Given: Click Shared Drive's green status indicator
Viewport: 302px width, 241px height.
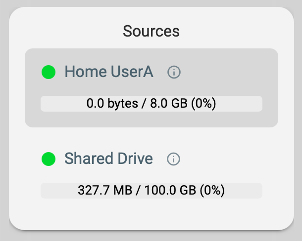Looking at the screenshot, I should point(49,159).
